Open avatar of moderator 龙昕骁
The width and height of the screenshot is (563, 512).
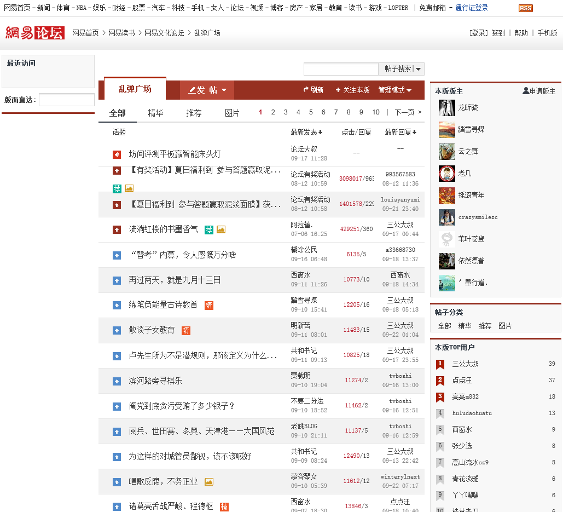tap(446, 108)
